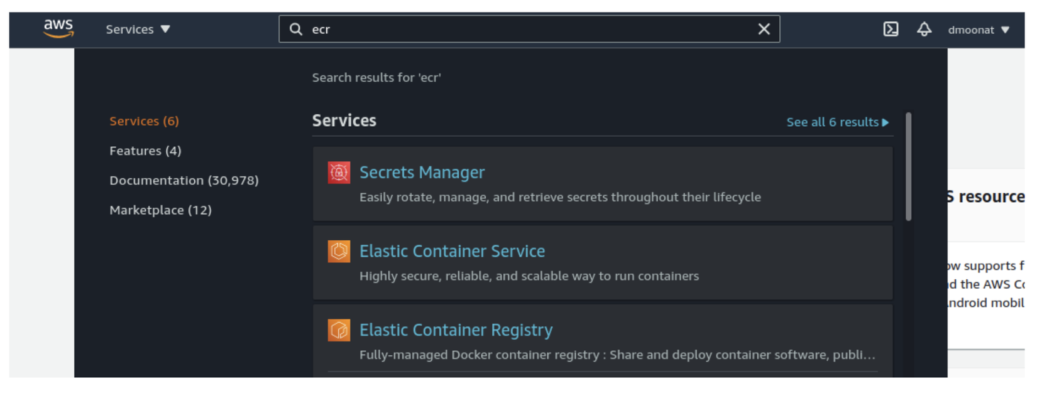The width and height of the screenshot is (1037, 396).
Task: Click the AWS logo home icon
Action: [58, 29]
